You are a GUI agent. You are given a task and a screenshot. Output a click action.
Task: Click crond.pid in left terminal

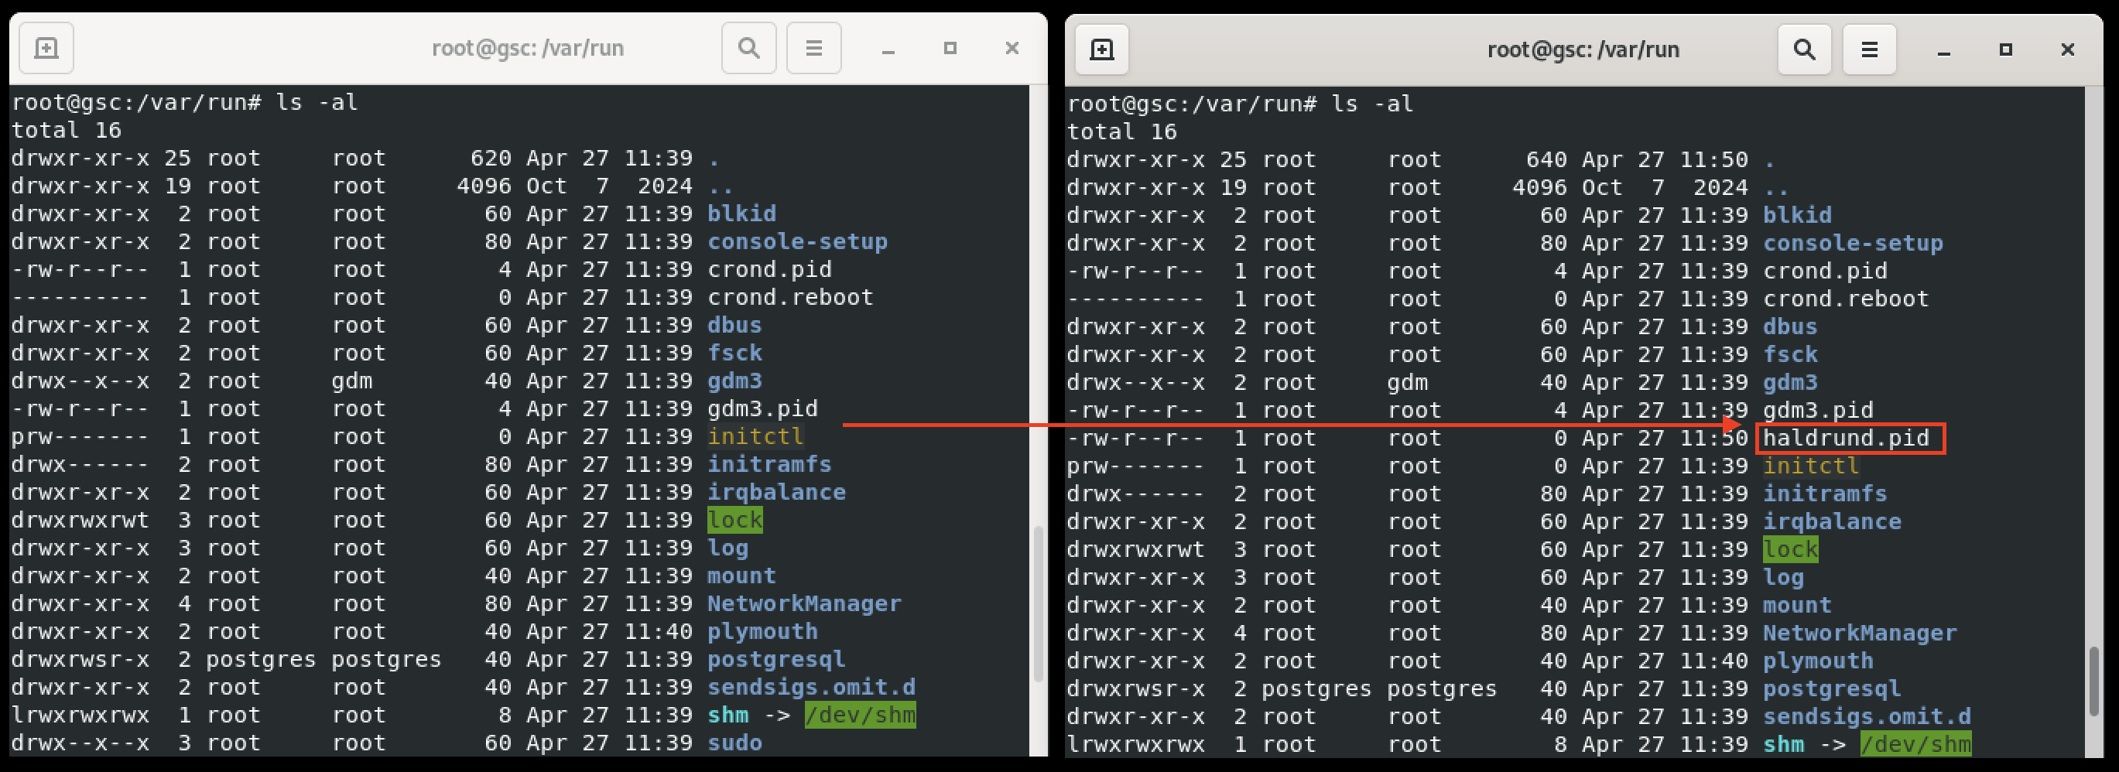click(769, 270)
